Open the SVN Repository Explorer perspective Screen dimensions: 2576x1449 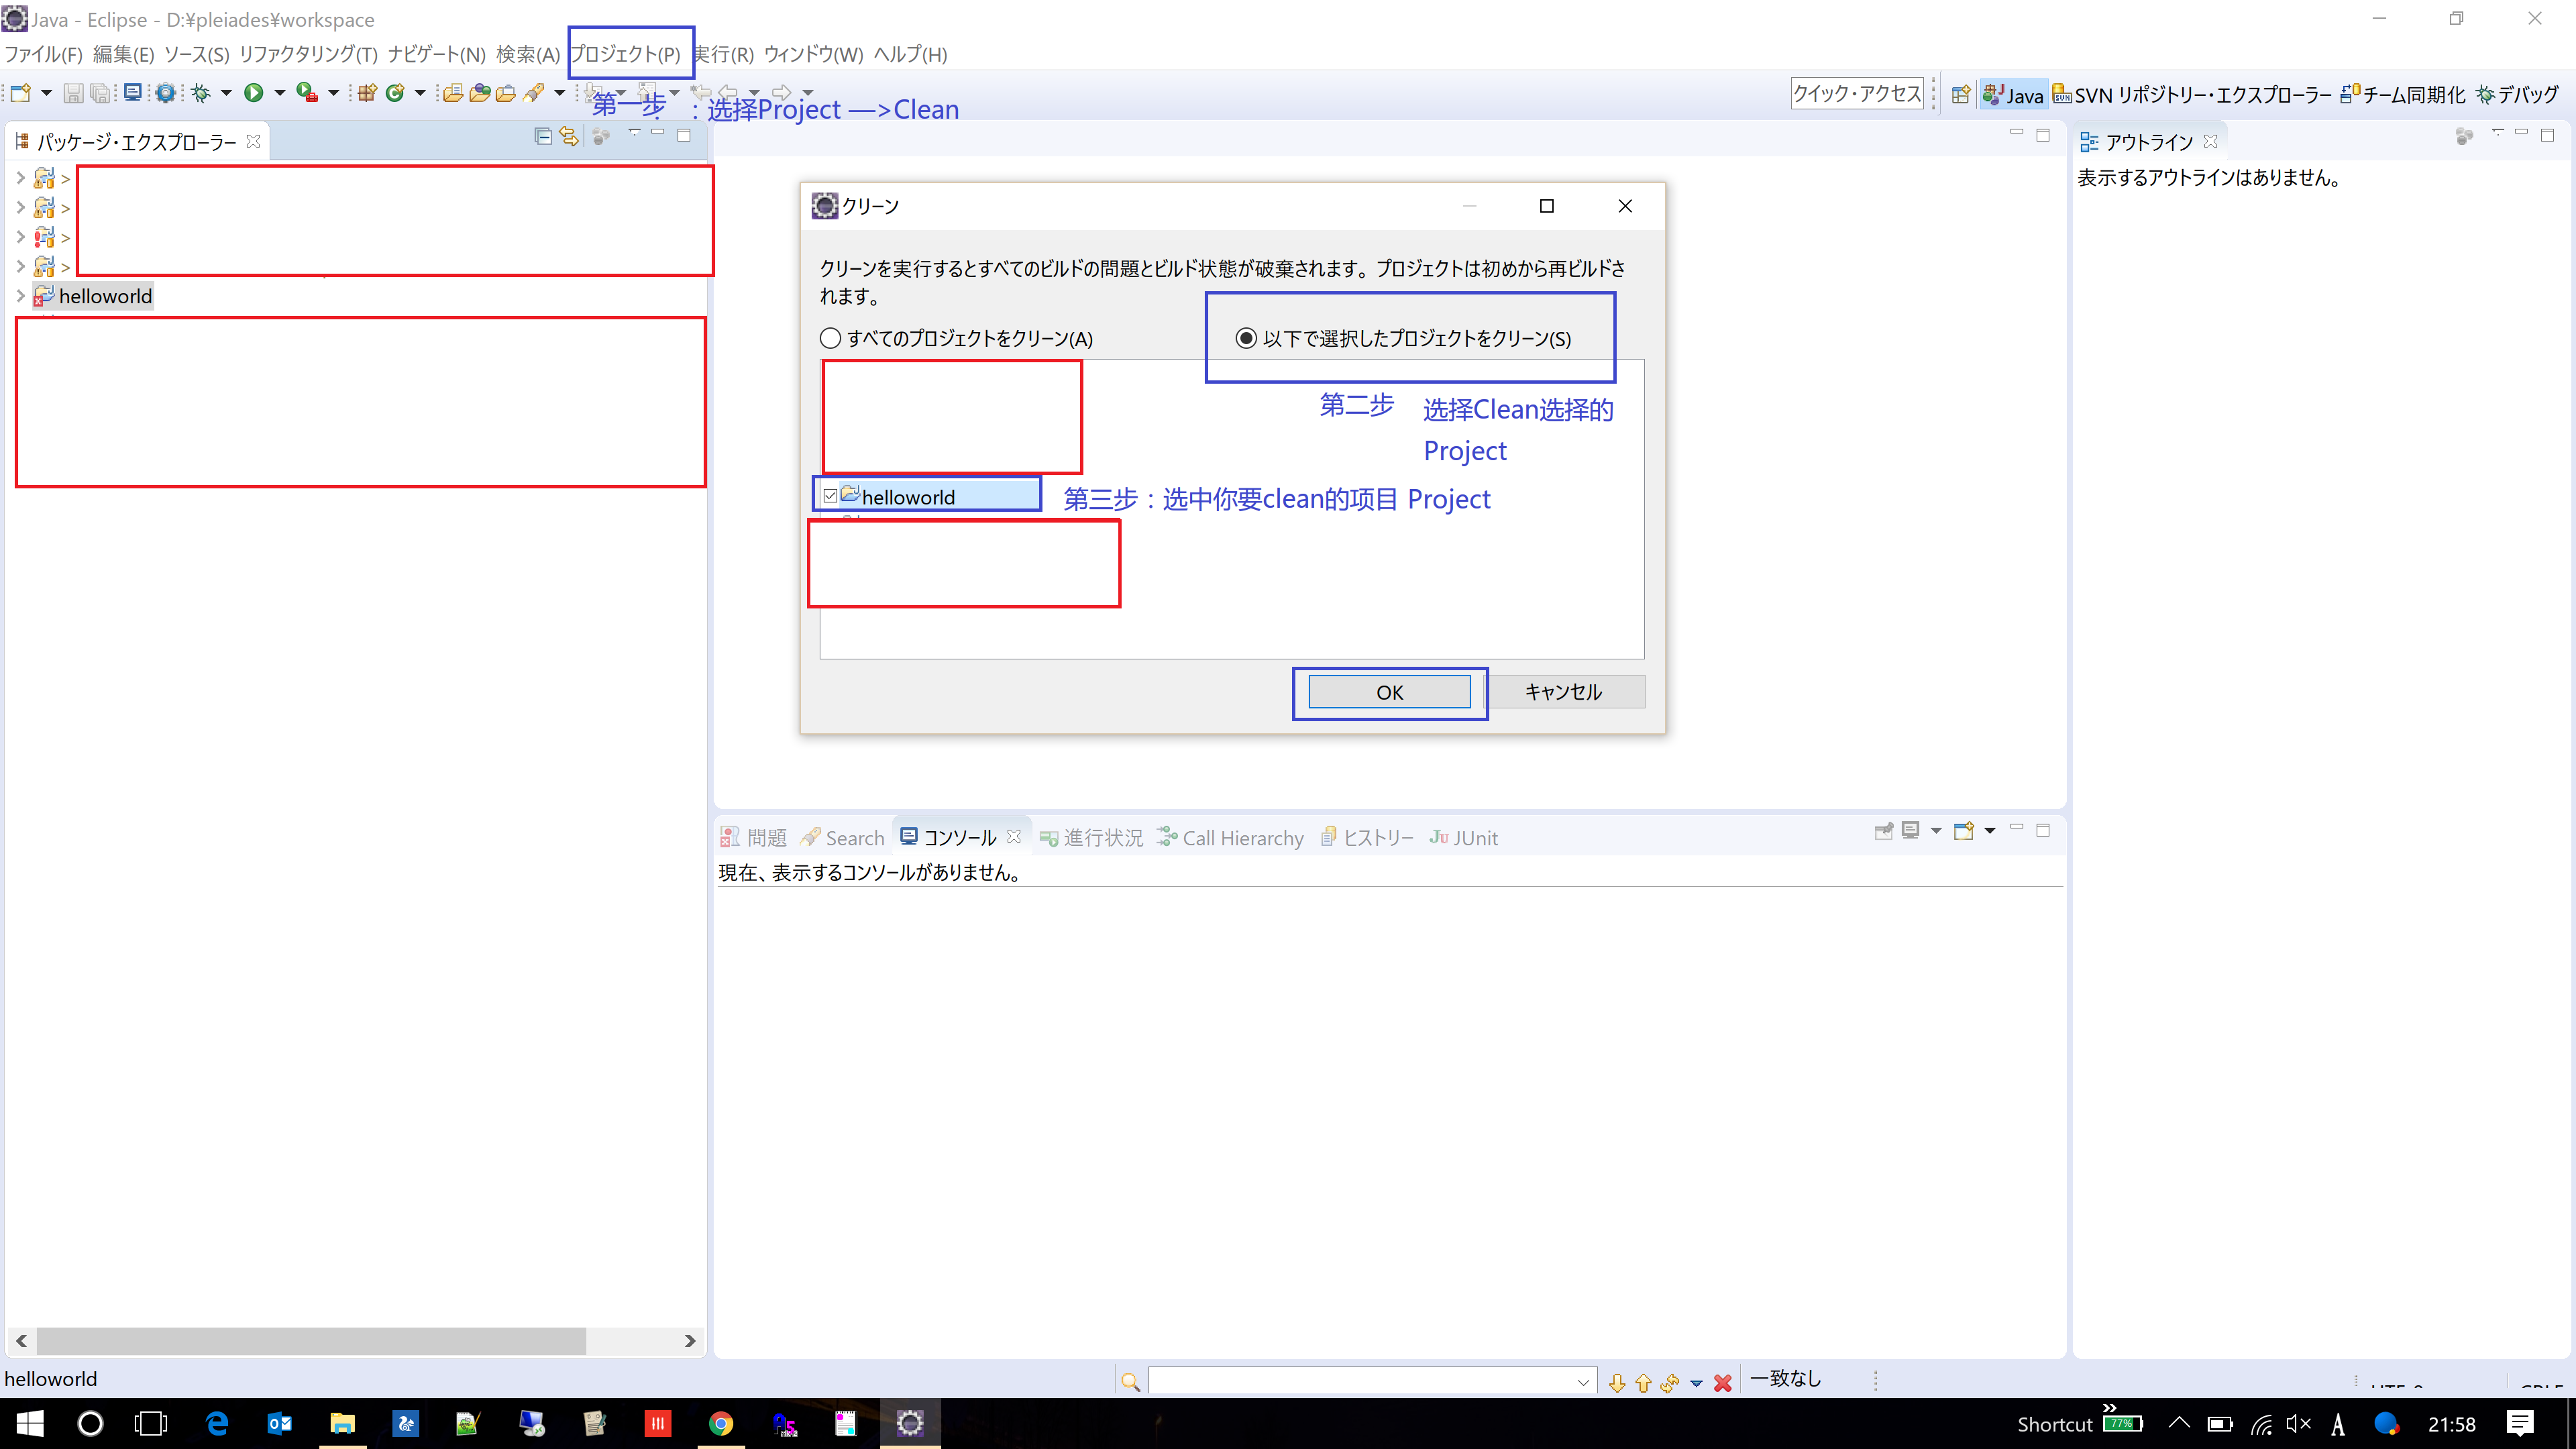pyautogui.click(x=2192, y=95)
